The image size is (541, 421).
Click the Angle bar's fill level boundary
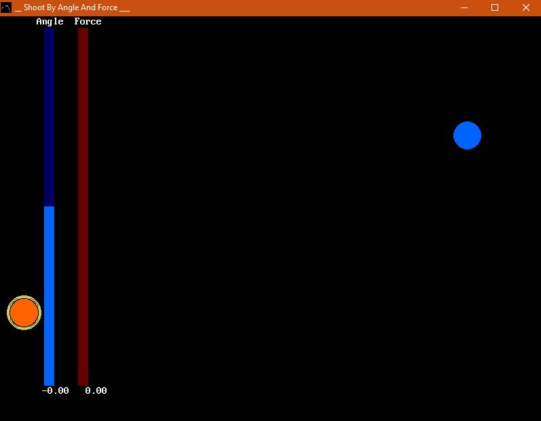coord(49,206)
